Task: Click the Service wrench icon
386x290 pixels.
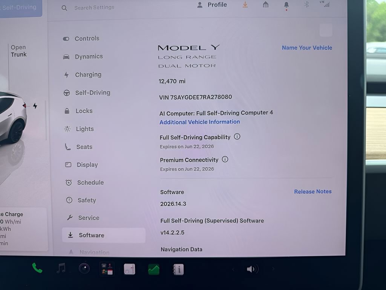Action: click(x=70, y=217)
